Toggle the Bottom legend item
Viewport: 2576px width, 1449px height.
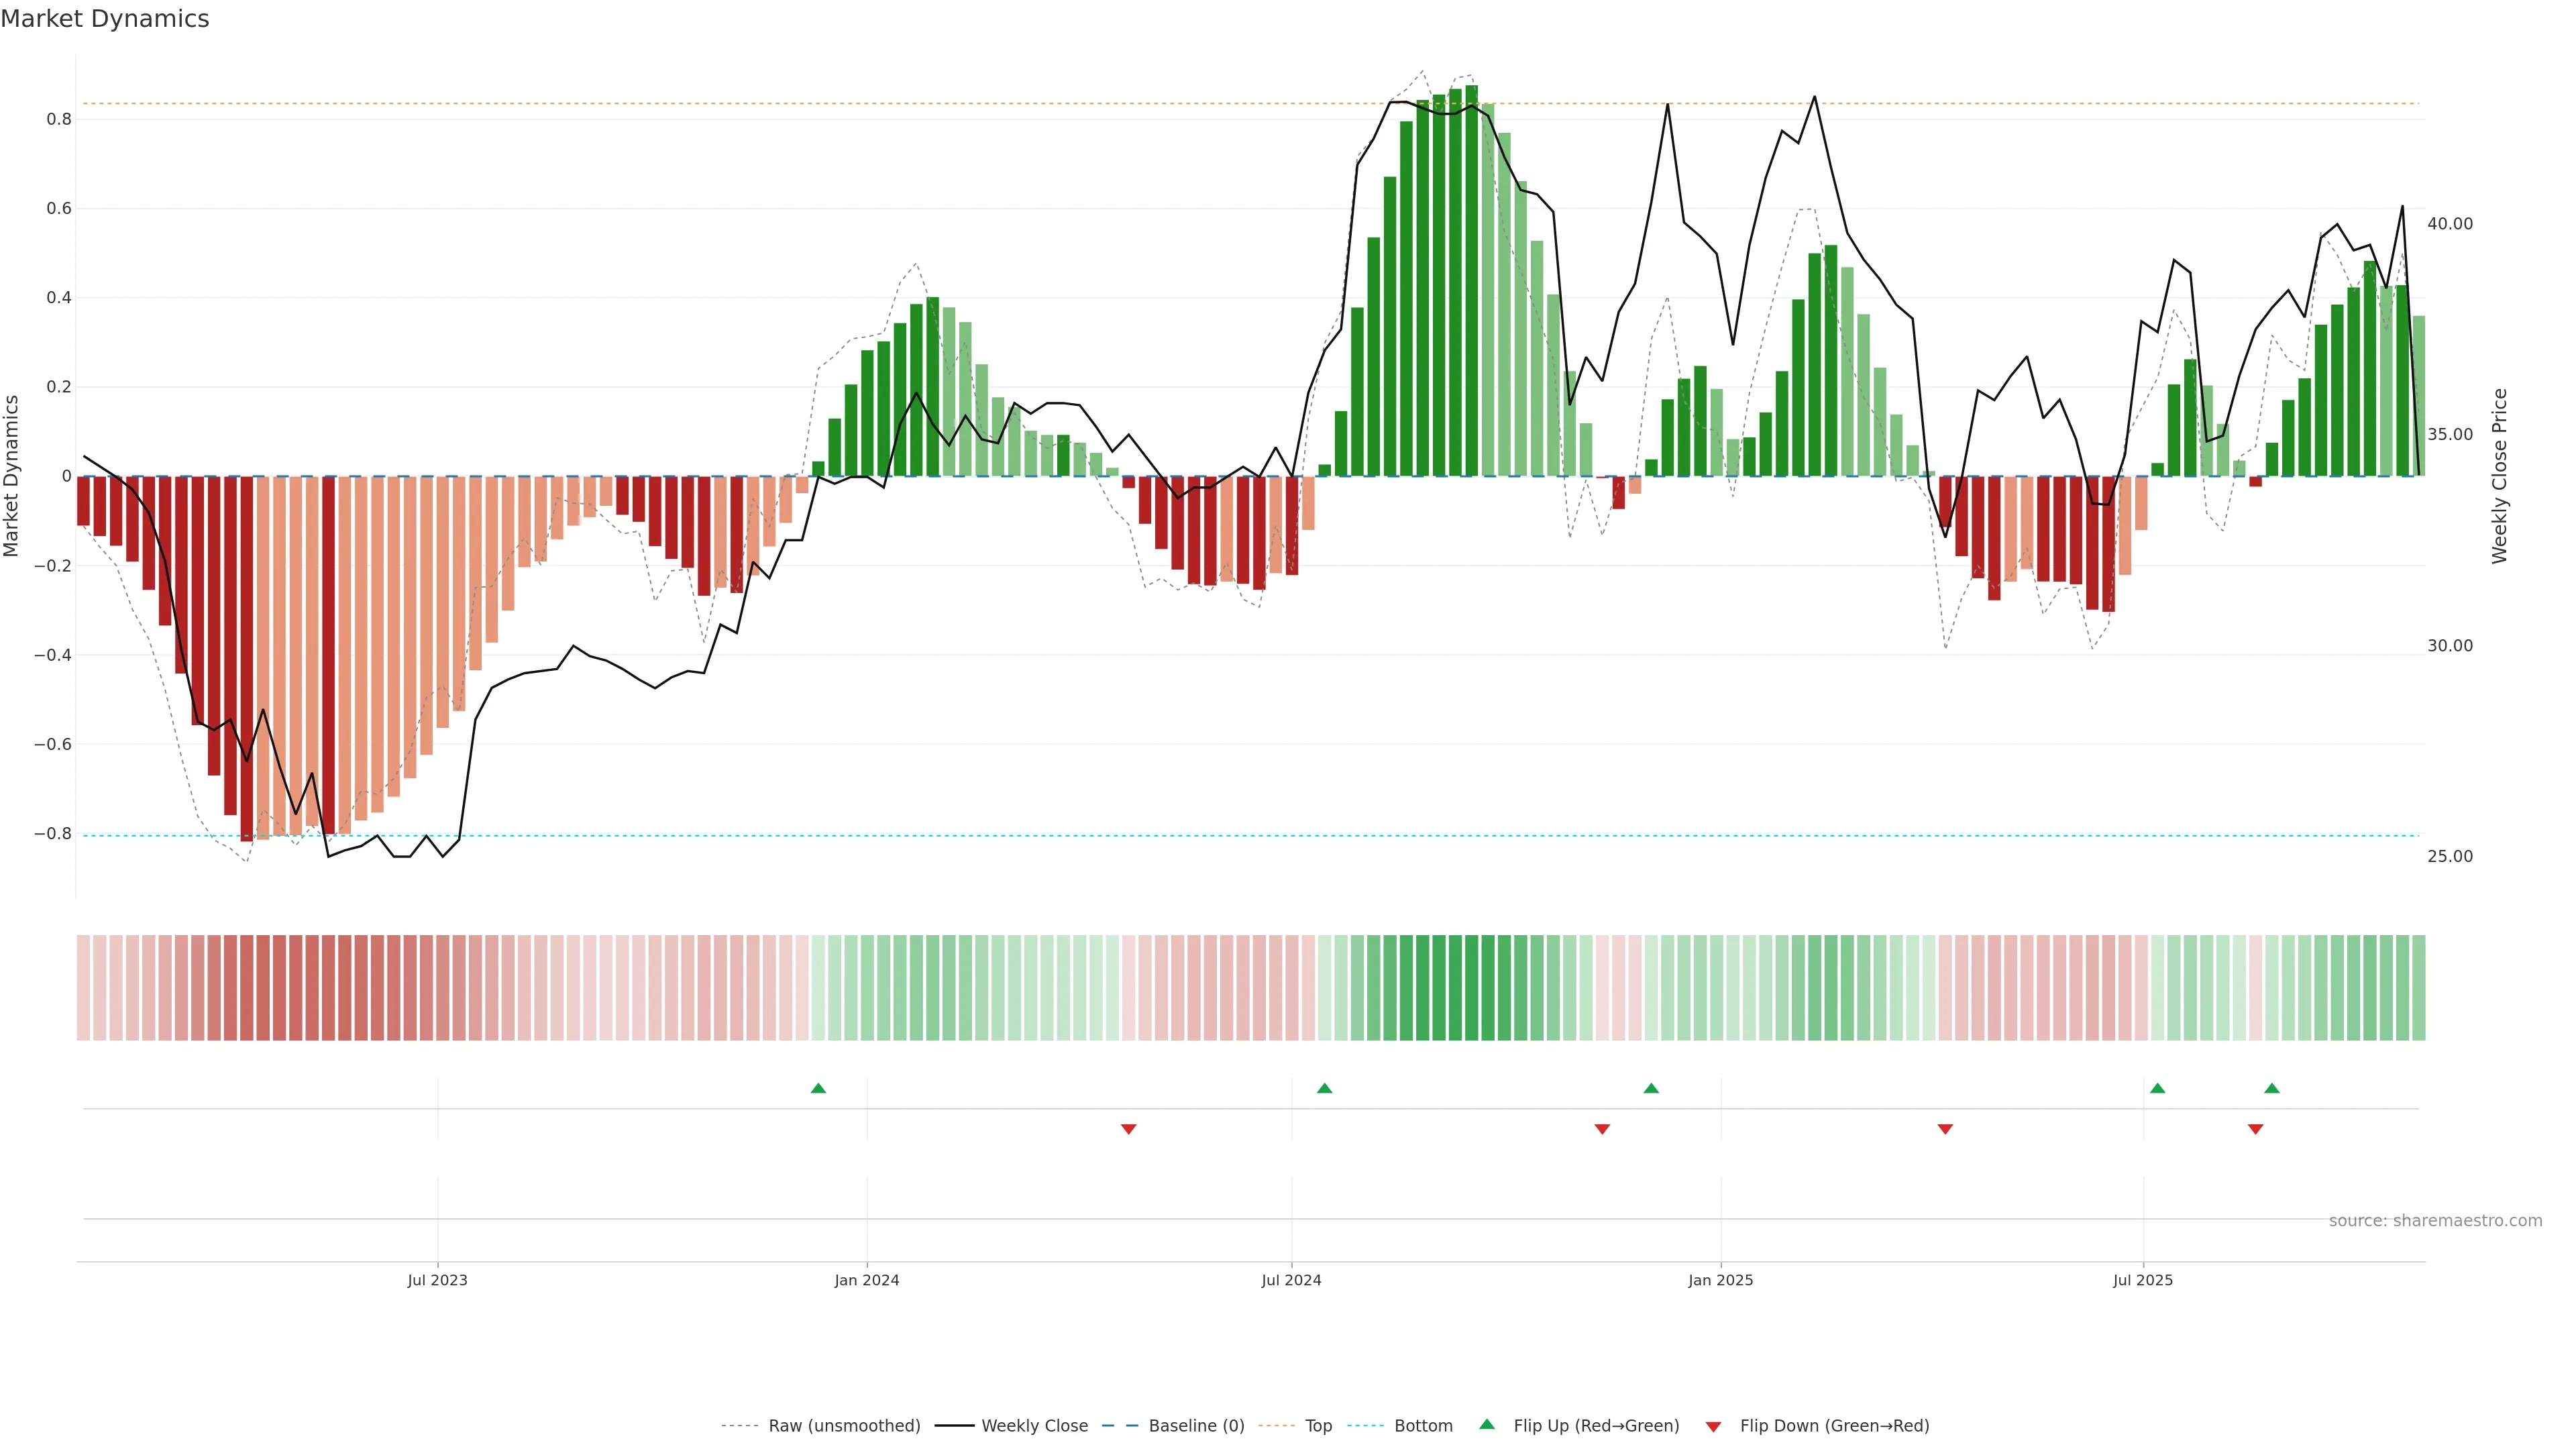click(1423, 1426)
